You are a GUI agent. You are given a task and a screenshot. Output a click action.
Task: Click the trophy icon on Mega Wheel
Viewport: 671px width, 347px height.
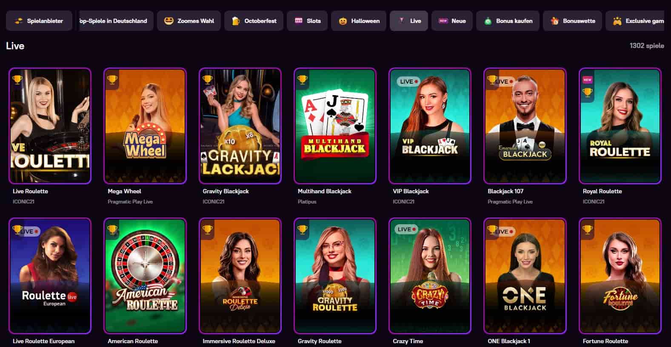click(112, 79)
